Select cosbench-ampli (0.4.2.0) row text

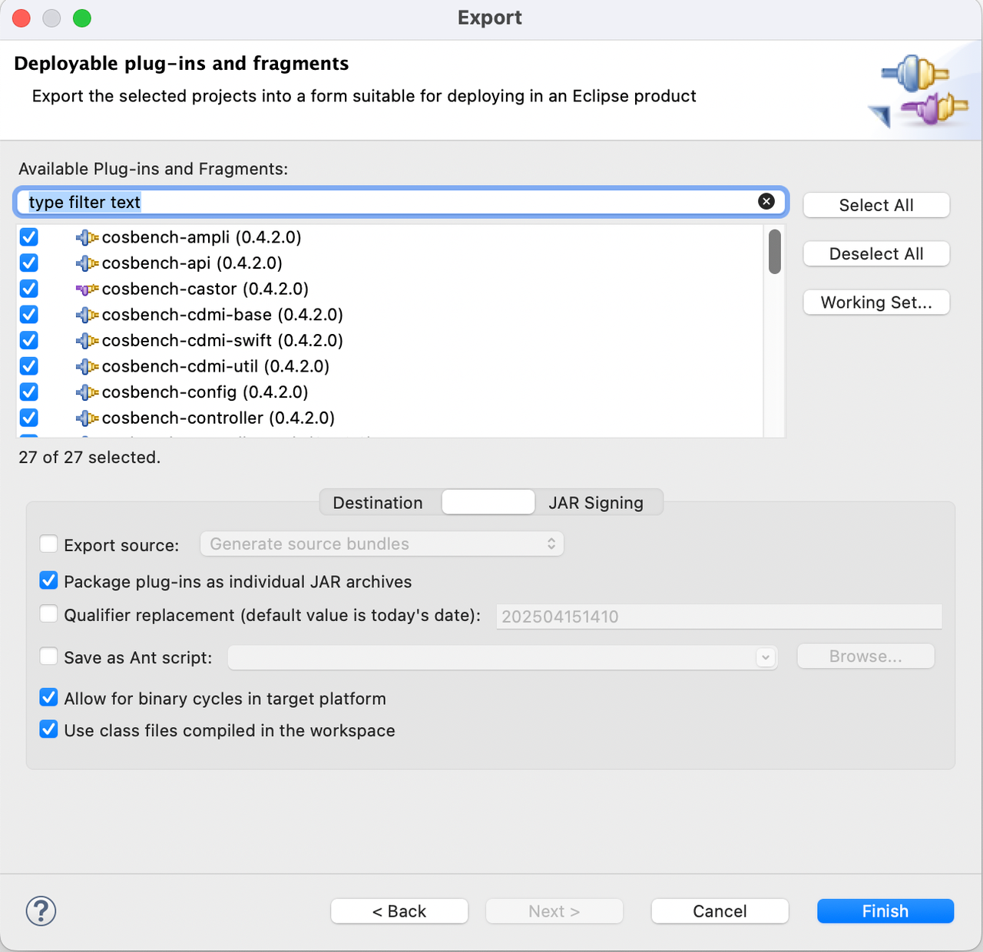coord(201,237)
